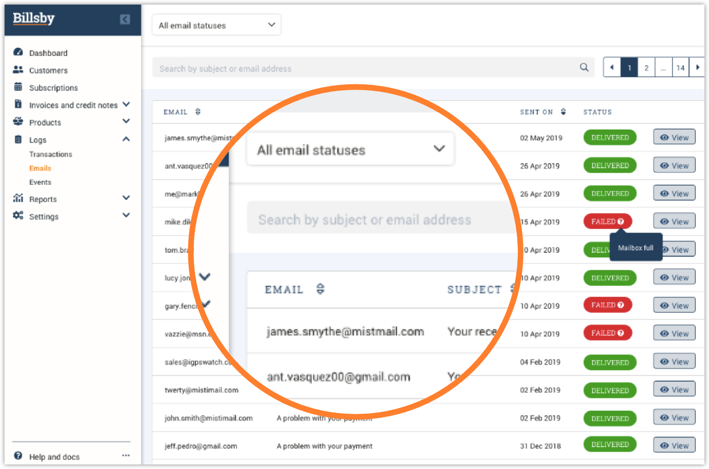709x469 pixels.
Task: Click the jeff.pedro@gmail.com email address
Action: pyautogui.click(x=201, y=446)
